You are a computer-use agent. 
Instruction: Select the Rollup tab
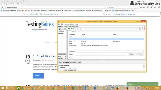pos(79,62)
